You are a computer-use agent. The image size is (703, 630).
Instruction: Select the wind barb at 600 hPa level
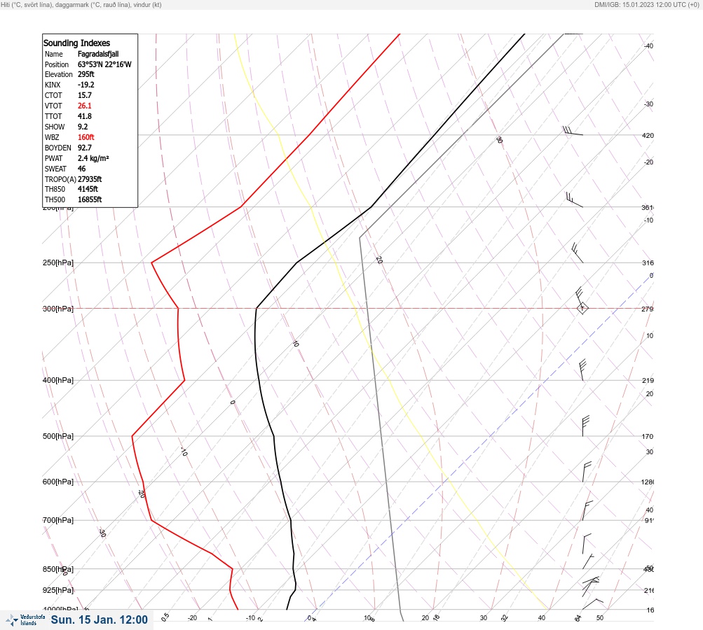[587, 472]
